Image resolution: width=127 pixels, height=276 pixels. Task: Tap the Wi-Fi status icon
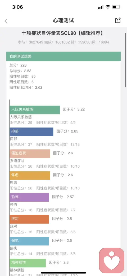[108, 7]
